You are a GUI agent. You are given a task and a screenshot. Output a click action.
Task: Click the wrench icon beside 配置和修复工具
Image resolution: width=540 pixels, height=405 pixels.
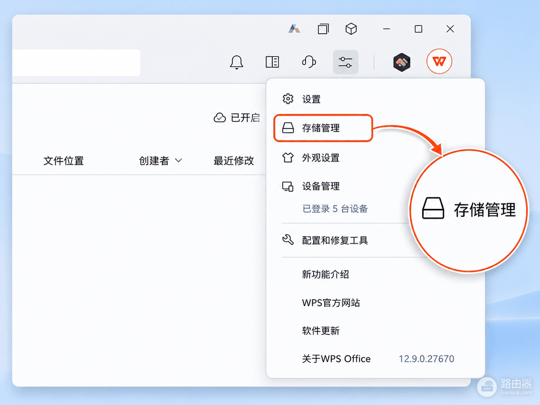tap(288, 240)
